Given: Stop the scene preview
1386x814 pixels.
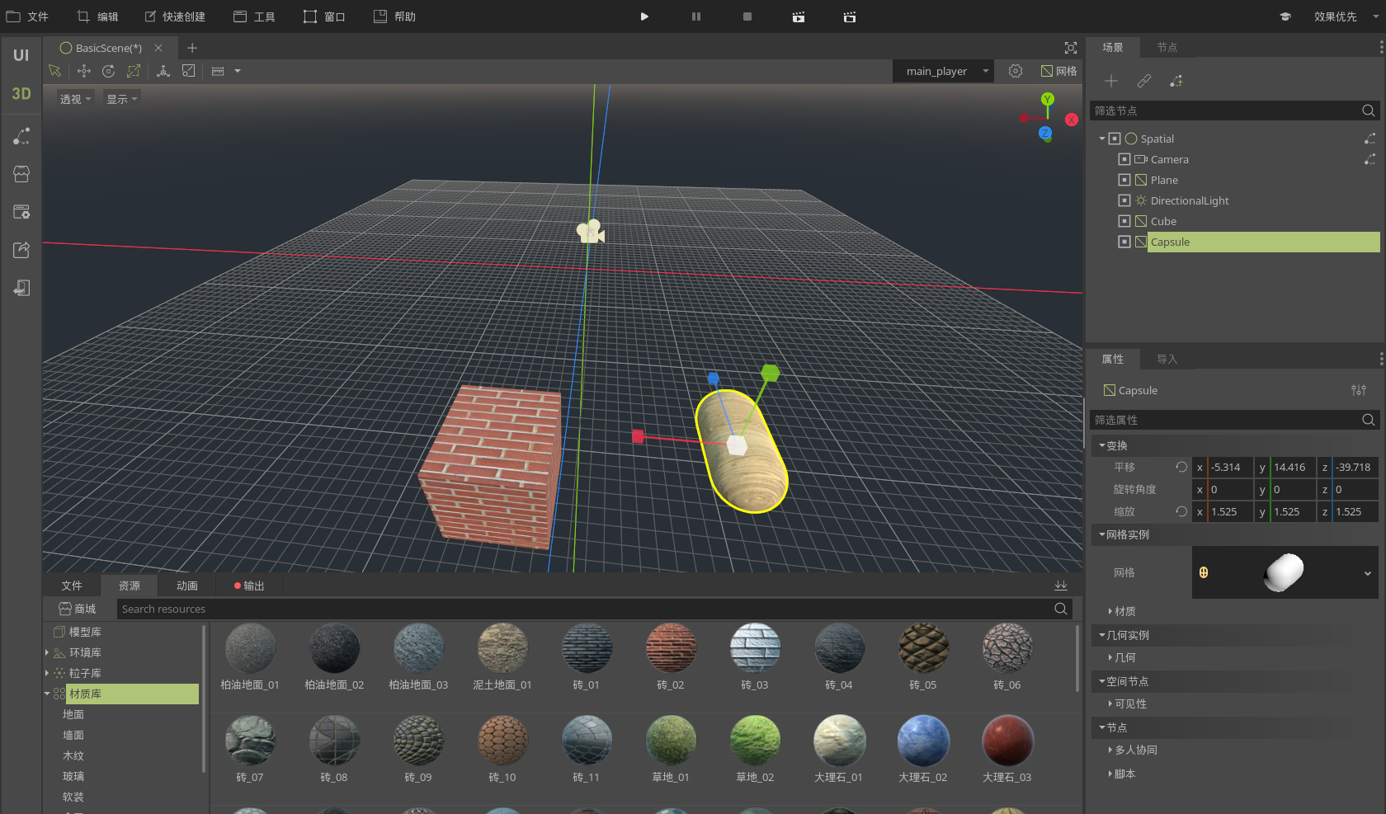Looking at the screenshot, I should coord(747,16).
